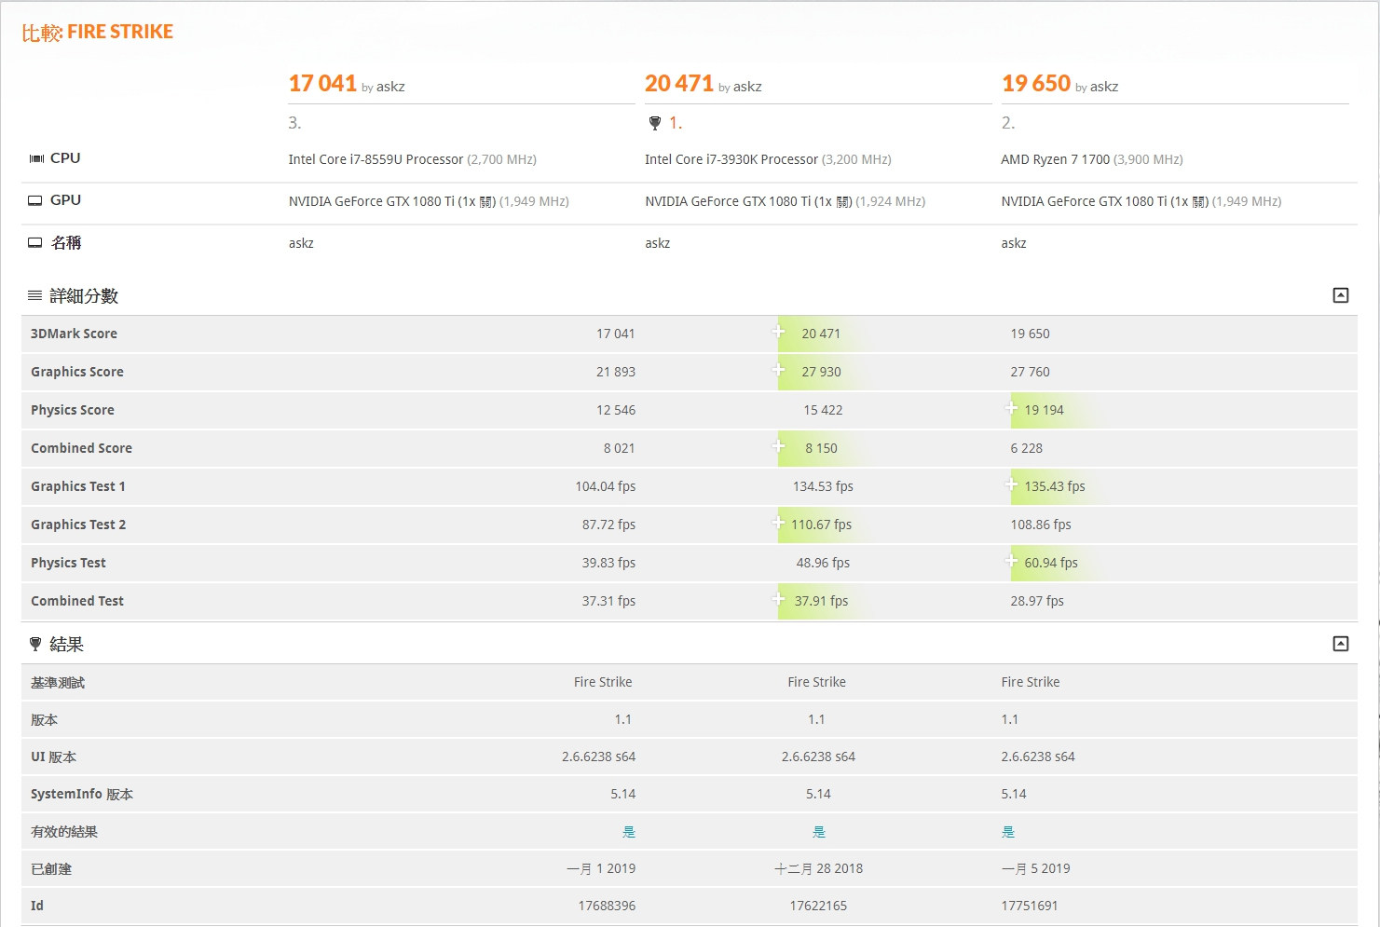Click the valid result 是 link for 17 041
Viewport: 1380px width, 927px height.
pyautogui.click(x=629, y=832)
